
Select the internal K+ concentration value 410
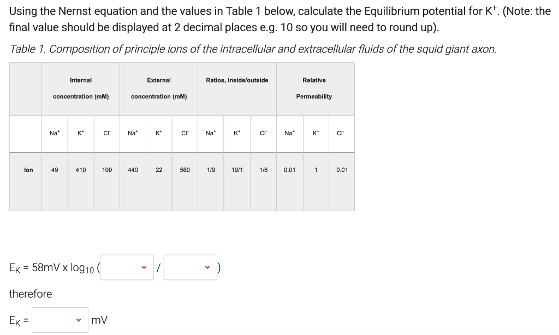point(80,170)
